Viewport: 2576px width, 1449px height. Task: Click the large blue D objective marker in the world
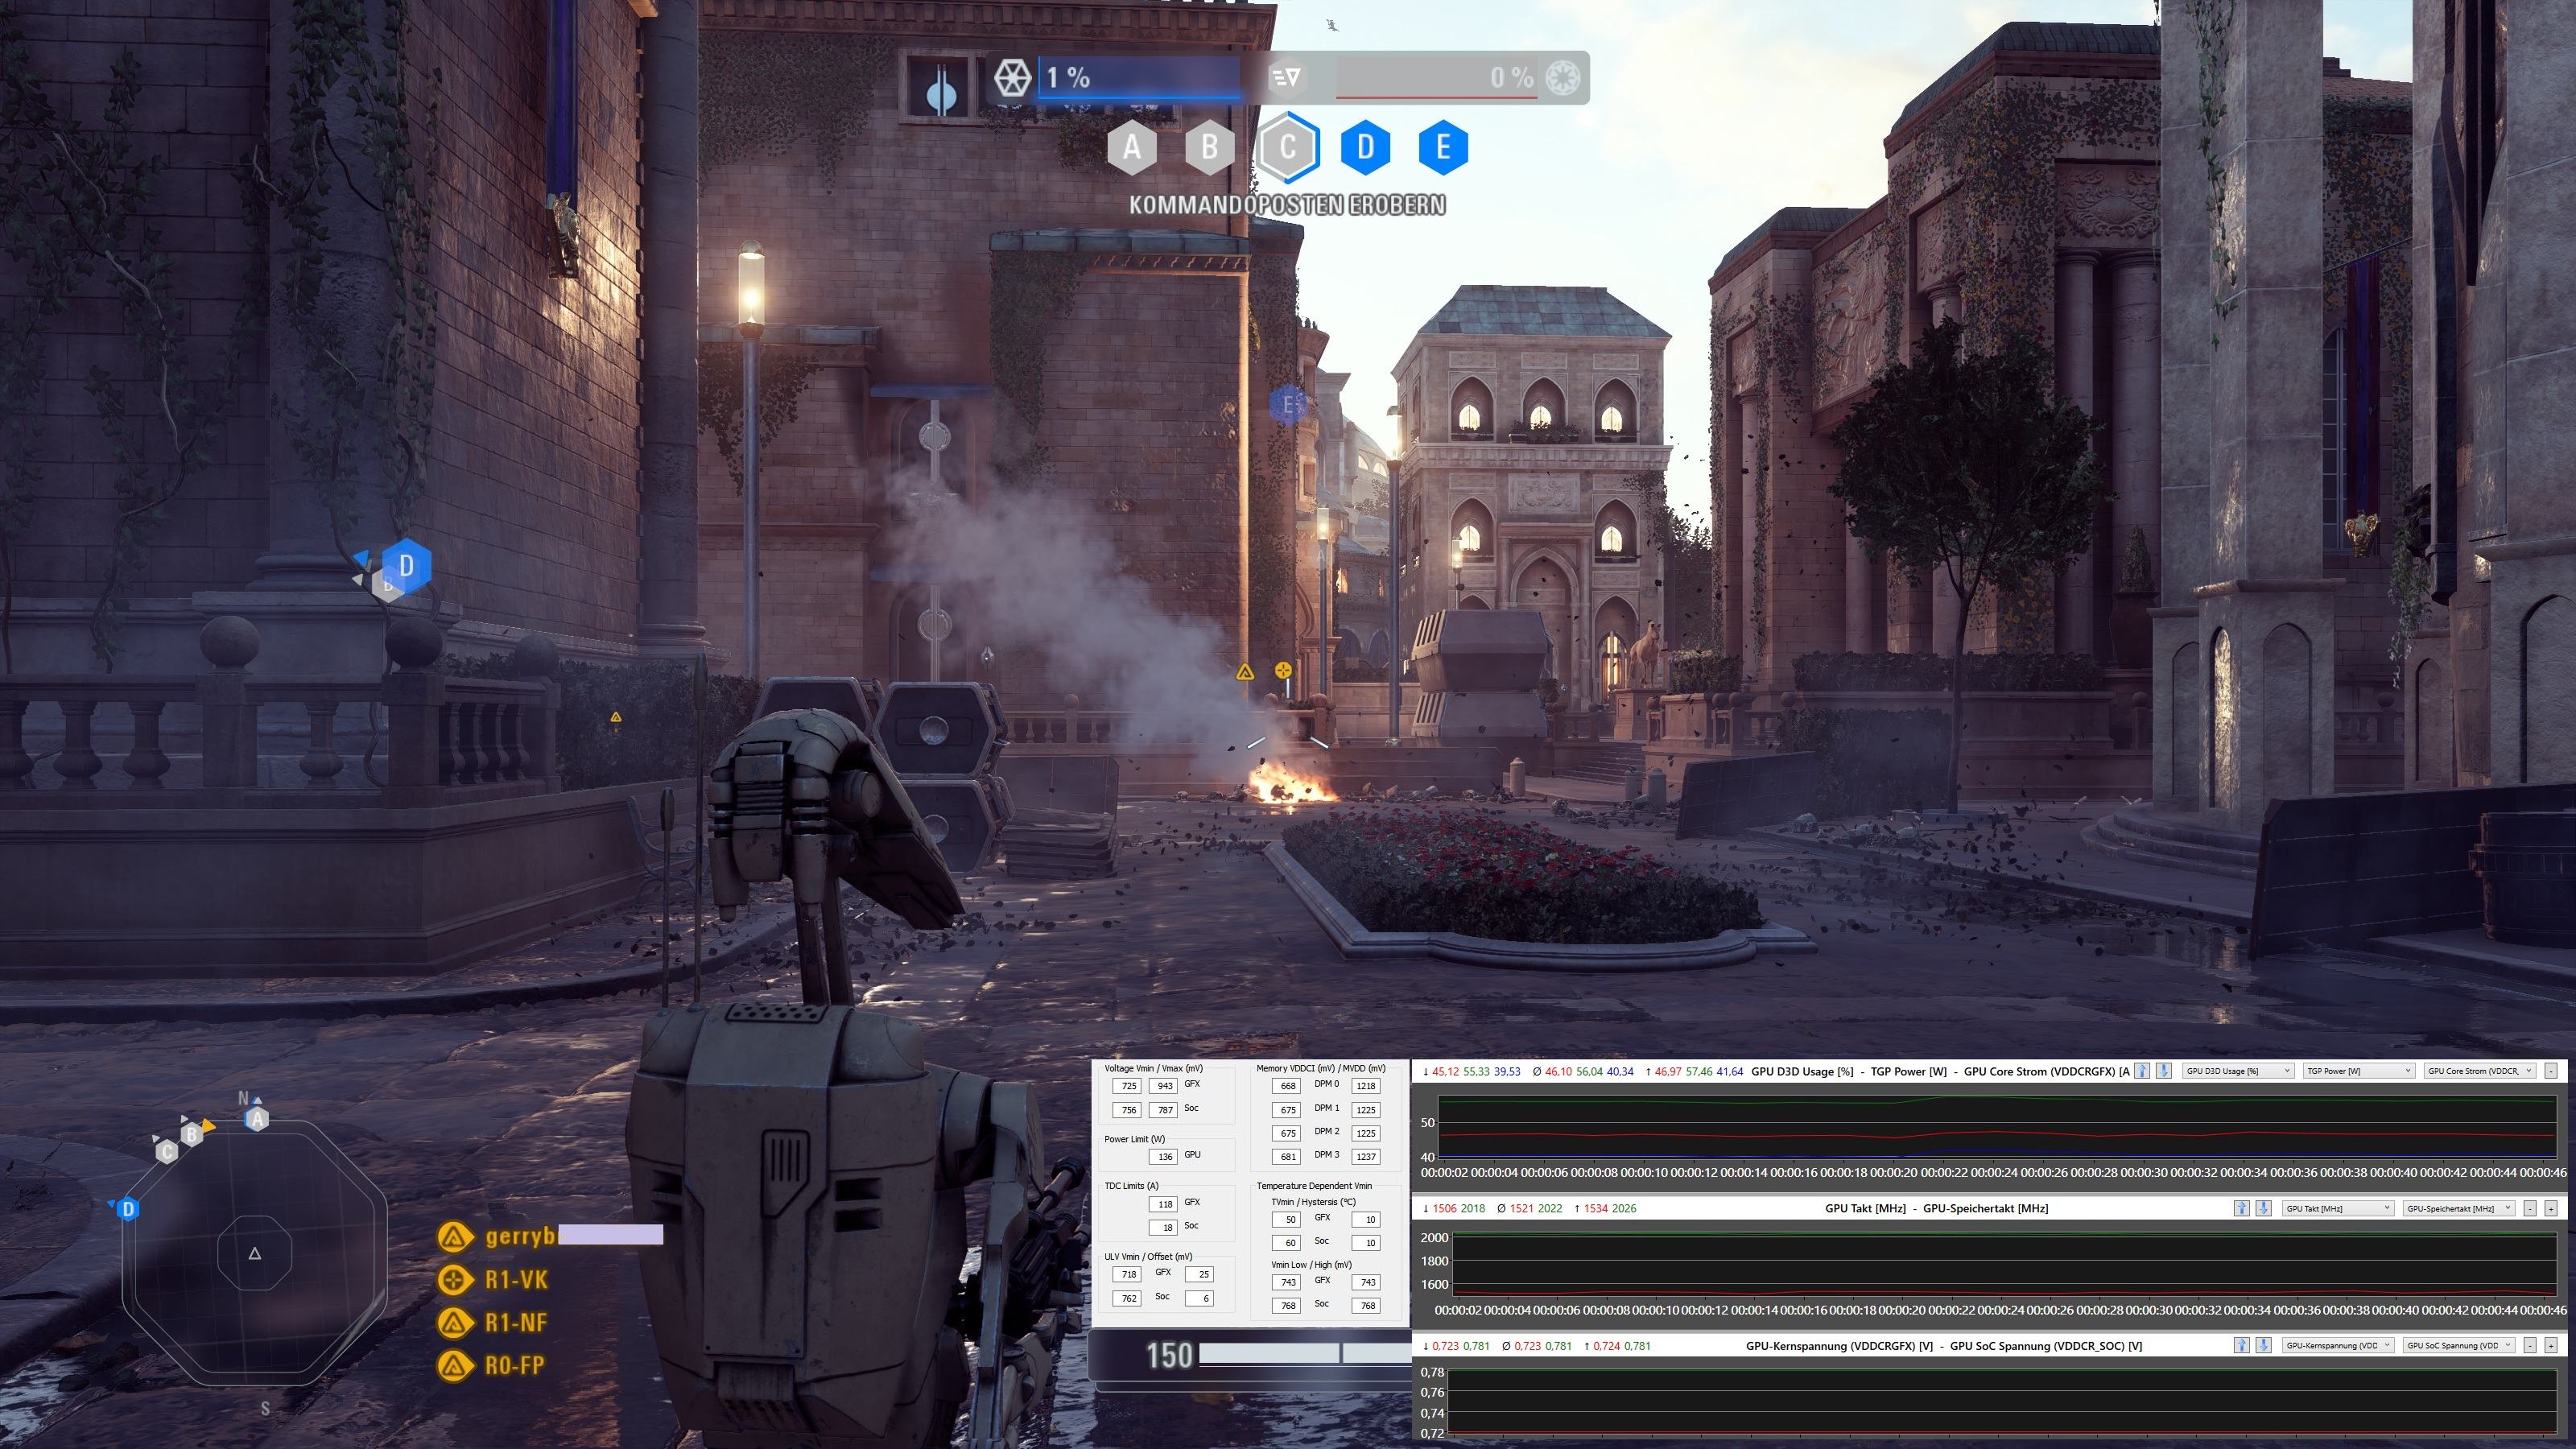point(406,566)
